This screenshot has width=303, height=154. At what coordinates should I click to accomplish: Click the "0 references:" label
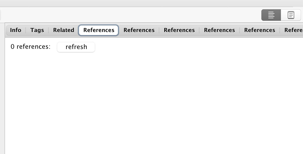coord(30,46)
